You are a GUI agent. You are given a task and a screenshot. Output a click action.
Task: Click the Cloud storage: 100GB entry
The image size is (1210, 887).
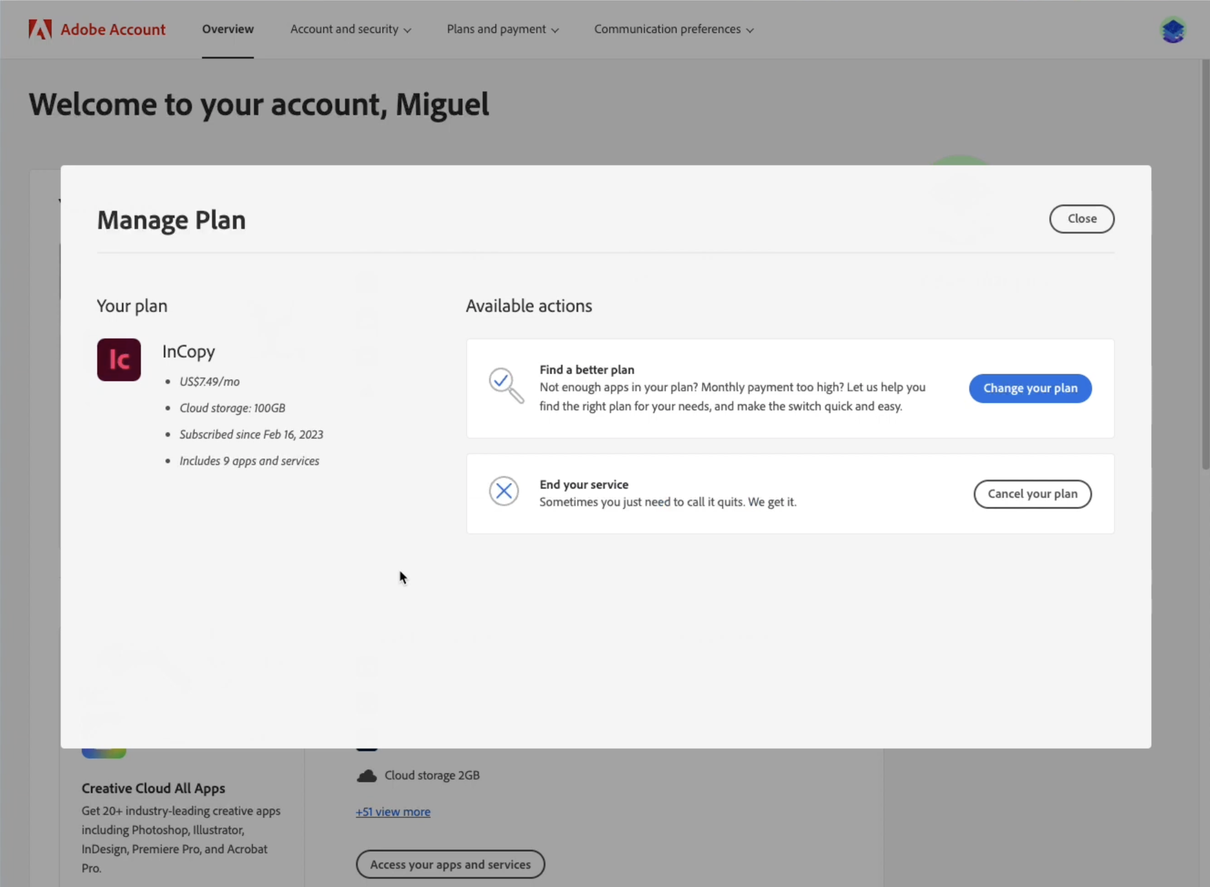(233, 408)
